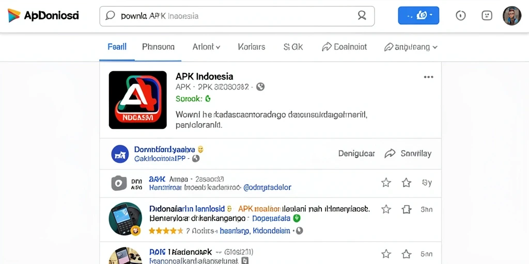Open the @odntatsdelor link
The width and height of the screenshot is (529, 264).
click(267, 187)
